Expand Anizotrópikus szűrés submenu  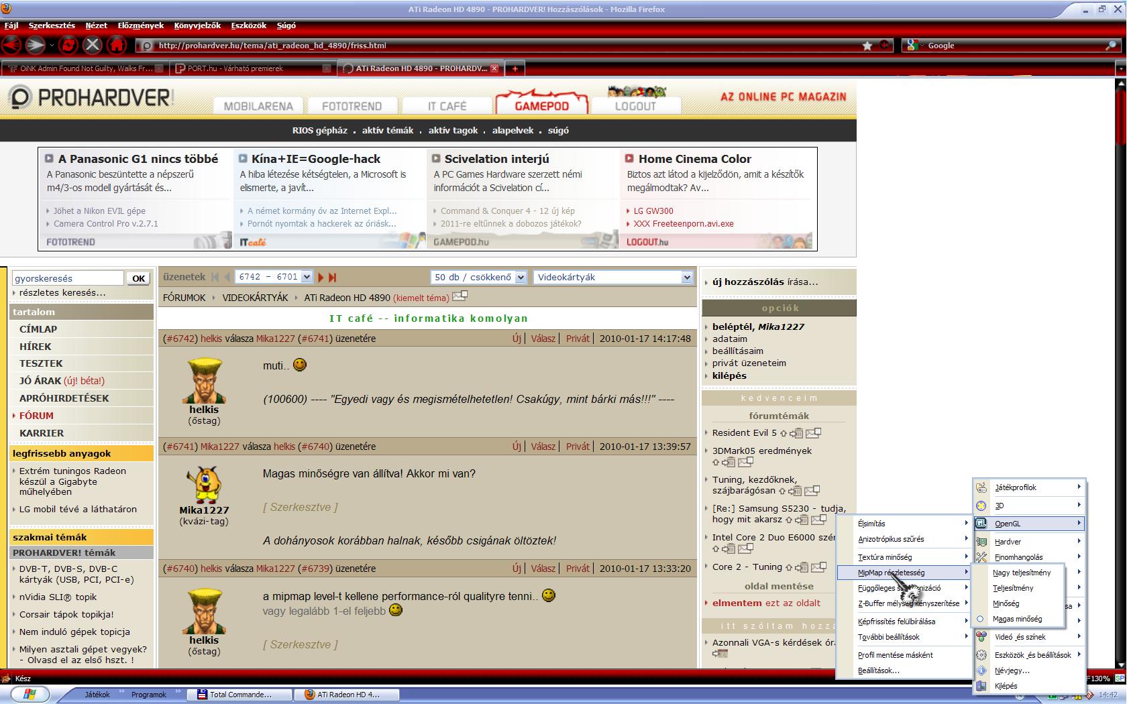click(x=904, y=539)
